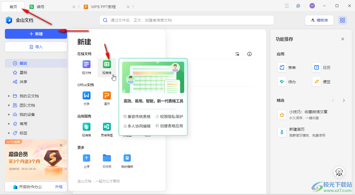Click the 导入 import button

pos(36,47)
